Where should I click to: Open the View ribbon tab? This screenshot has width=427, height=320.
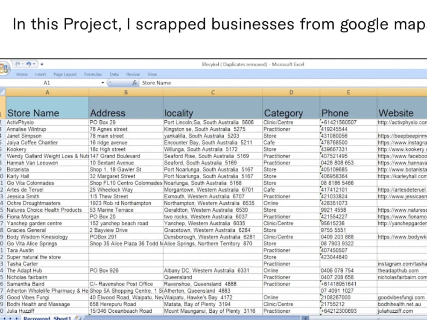152,74
